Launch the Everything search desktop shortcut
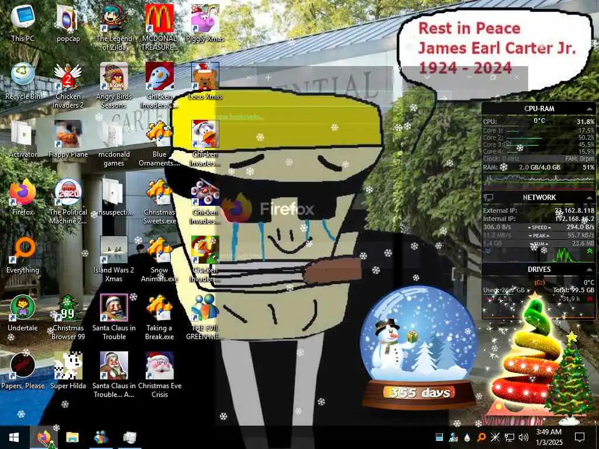The width and height of the screenshot is (599, 449). (x=23, y=255)
